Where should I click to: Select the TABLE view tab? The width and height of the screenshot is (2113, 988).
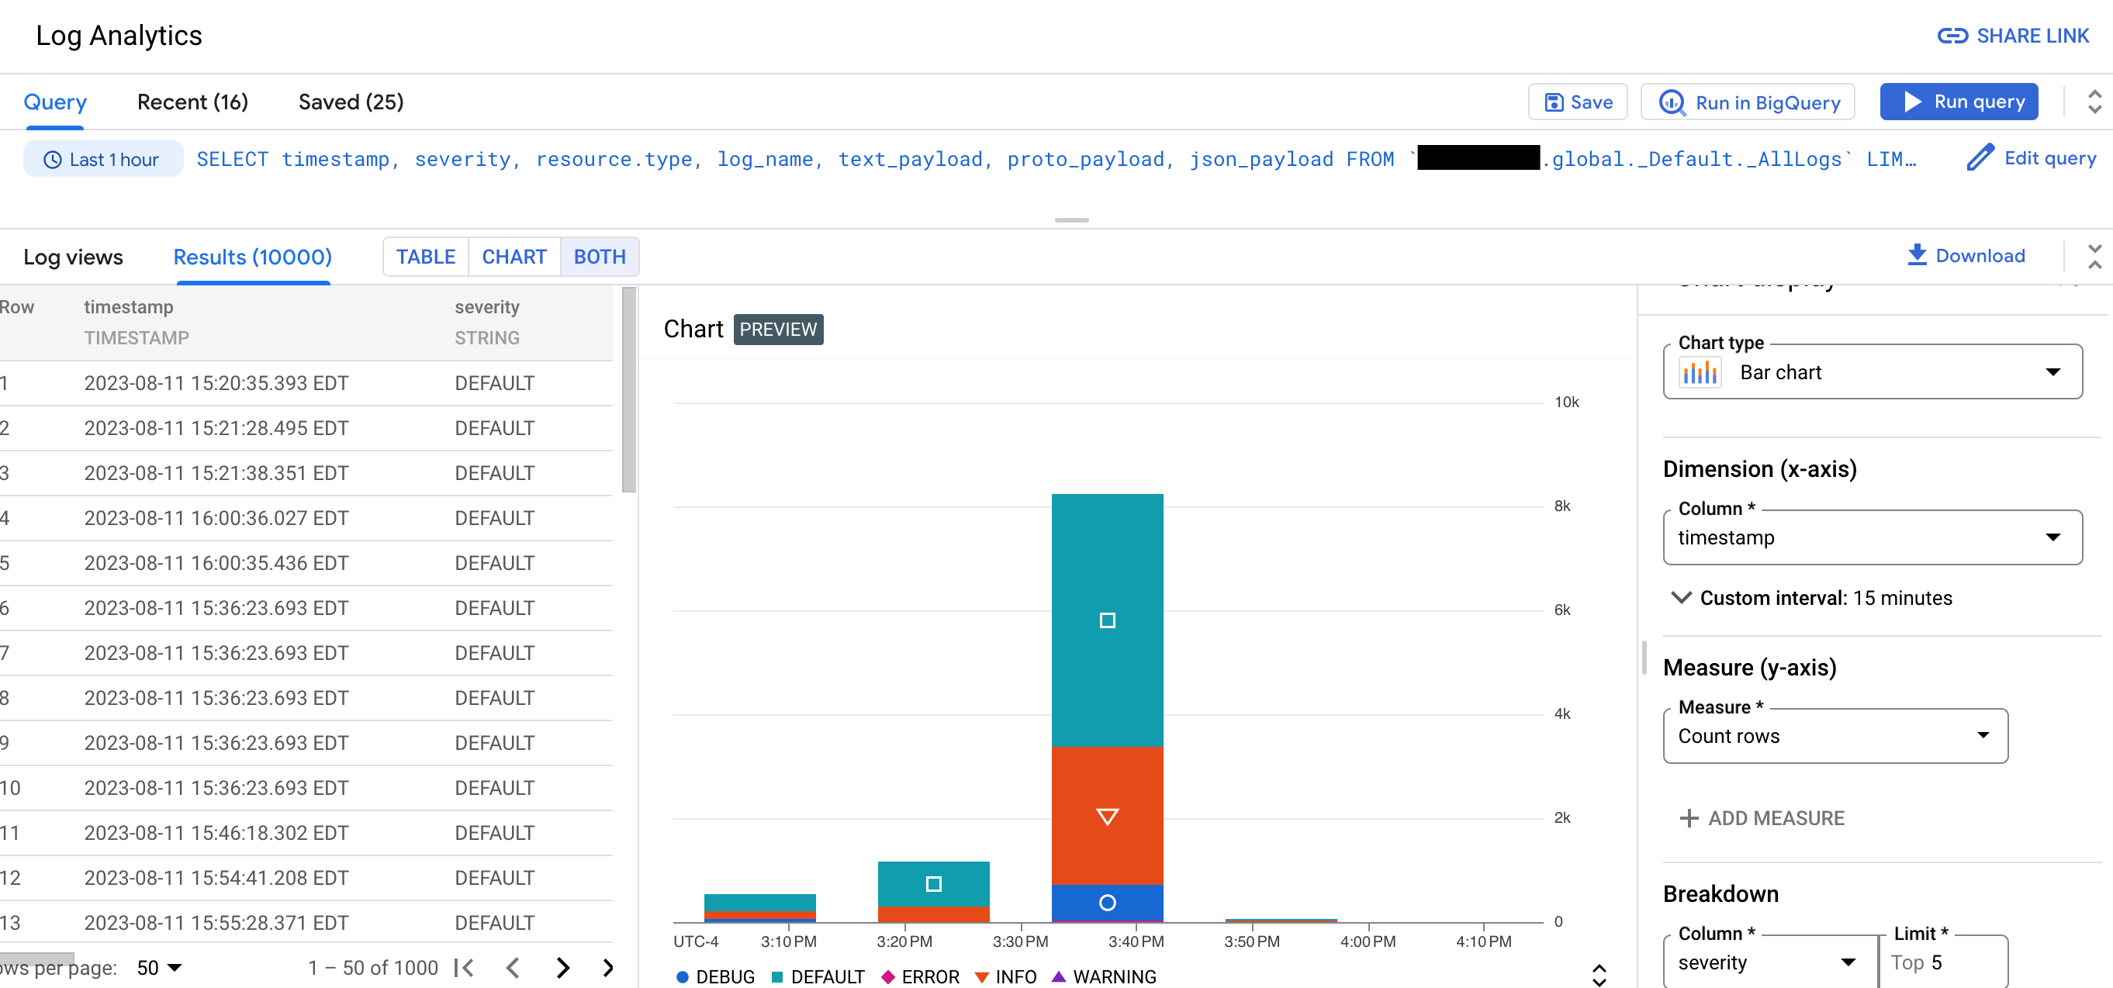(x=426, y=256)
